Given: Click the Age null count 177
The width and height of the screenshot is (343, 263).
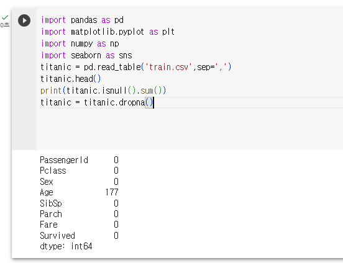Looking at the screenshot, I should click(112, 192).
